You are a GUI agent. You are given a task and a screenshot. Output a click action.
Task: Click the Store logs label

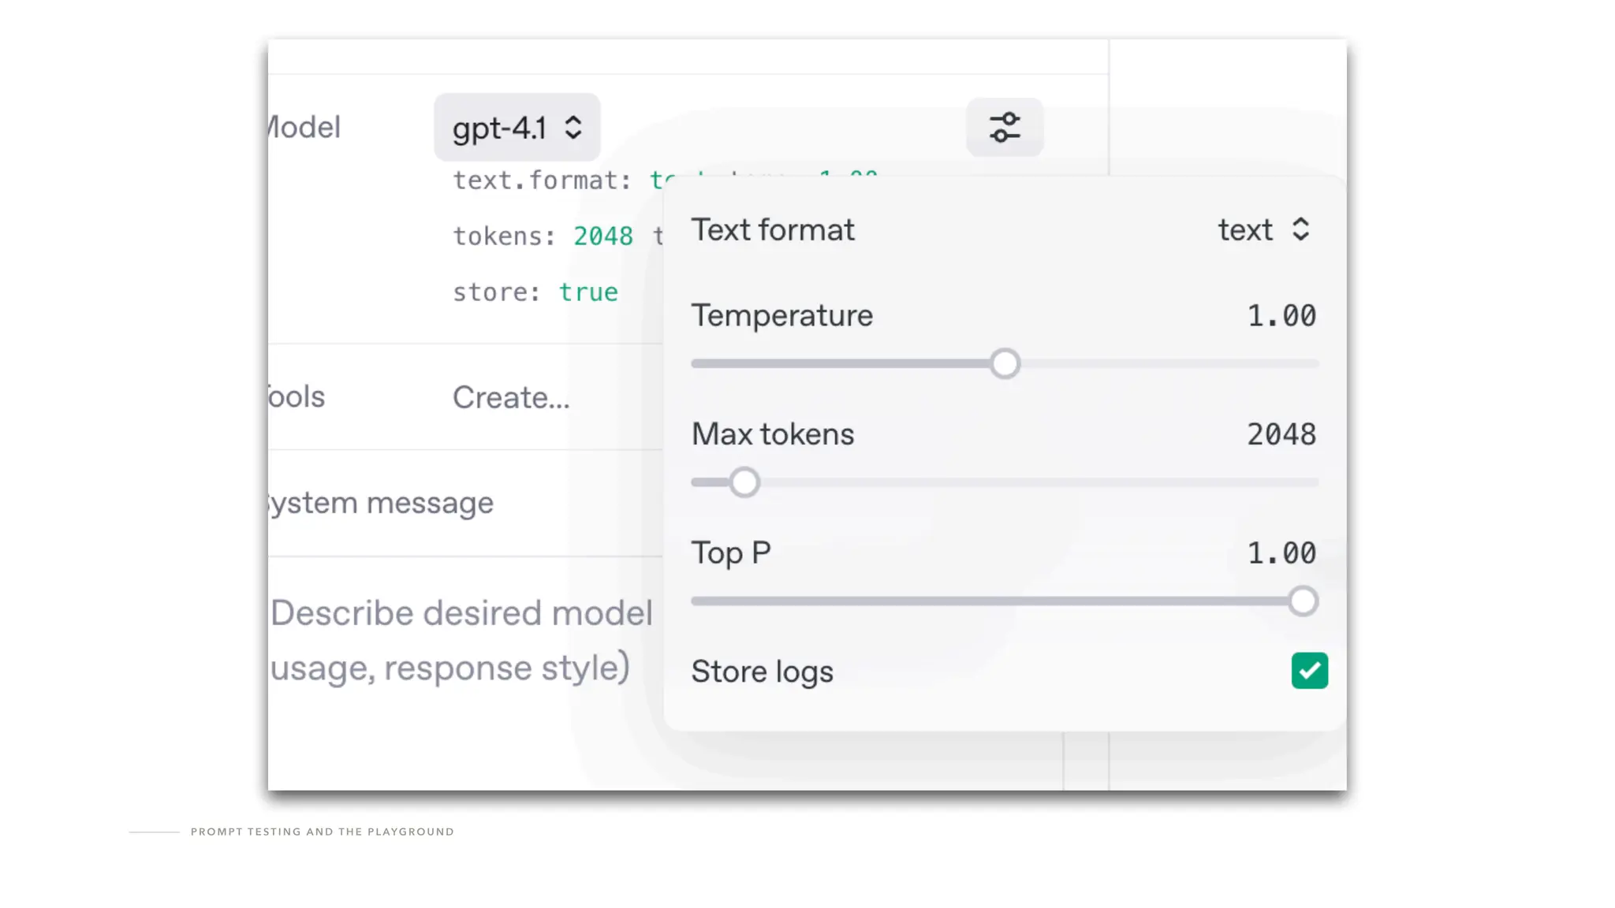pyautogui.click(x=762, y=672)
